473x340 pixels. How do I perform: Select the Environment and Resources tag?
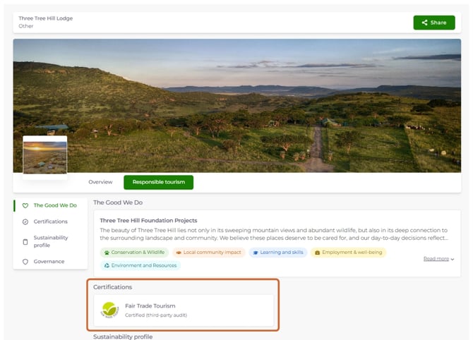(x=140, y=265)
